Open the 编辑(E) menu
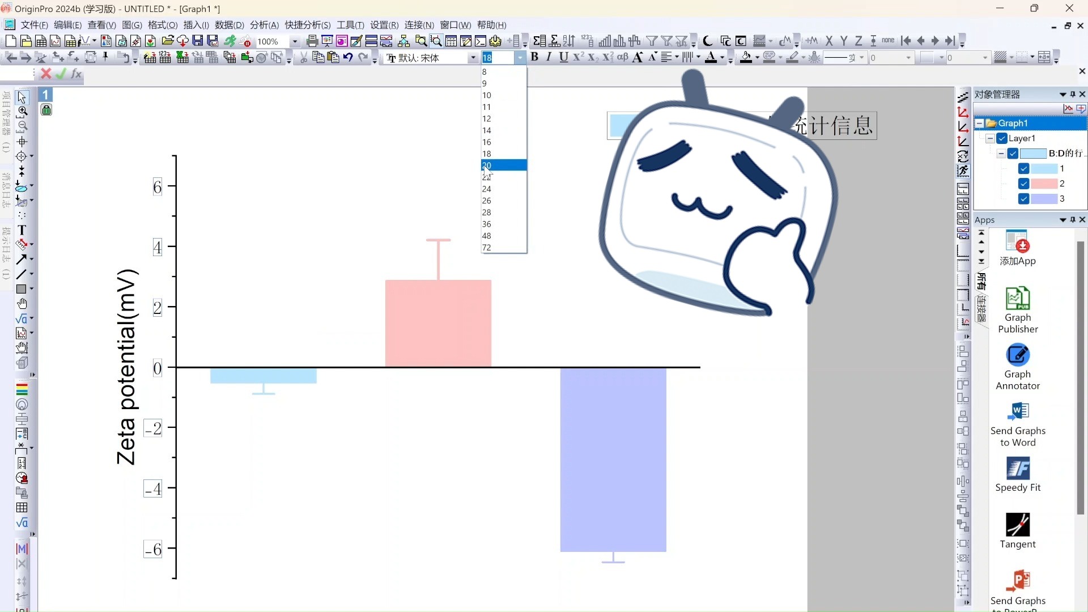Image resolution: width=1088 pixels, height=612 pixels. [67, 25]
